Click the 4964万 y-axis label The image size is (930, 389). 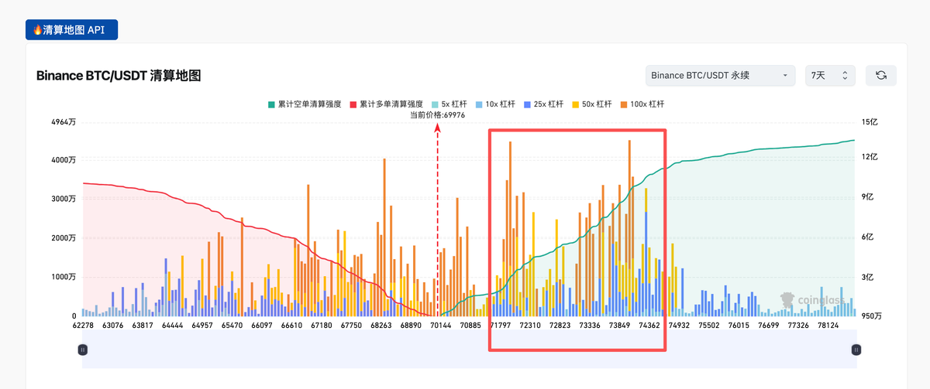[63, 122]
